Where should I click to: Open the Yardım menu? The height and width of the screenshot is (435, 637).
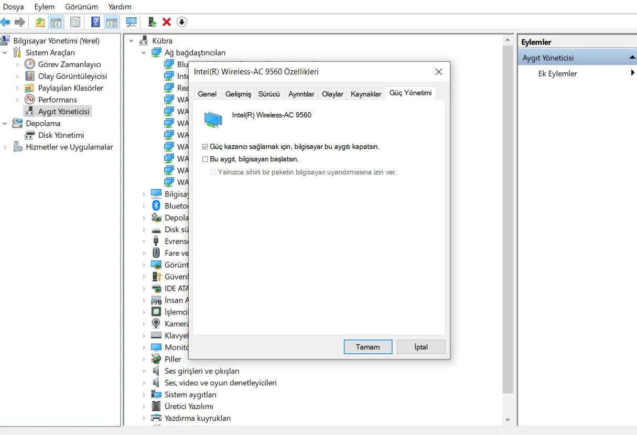(120, 7)
